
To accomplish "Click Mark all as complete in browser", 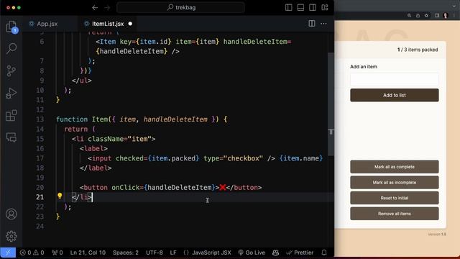I will (x=395, y=167).
